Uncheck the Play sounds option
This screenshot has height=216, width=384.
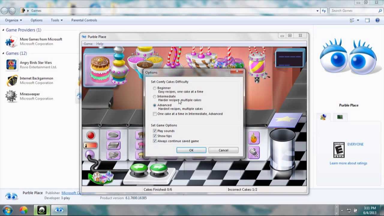coord(154,131)
